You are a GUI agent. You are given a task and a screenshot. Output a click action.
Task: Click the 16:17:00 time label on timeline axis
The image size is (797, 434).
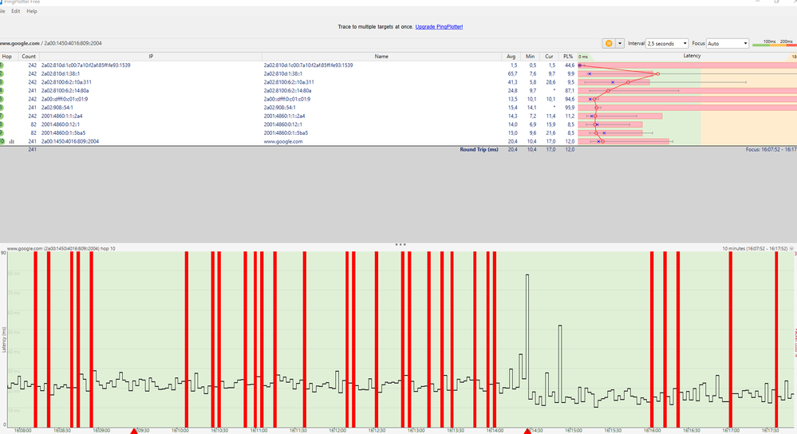point(731,431)
